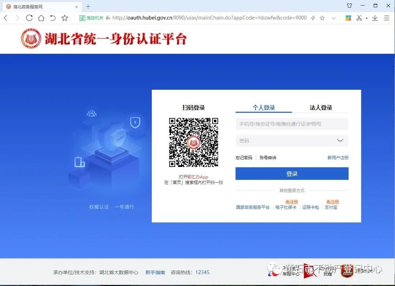Open the 新用户注册 link
The height and width of the screenshot is (286, 395).
click(x=338, y=158)
